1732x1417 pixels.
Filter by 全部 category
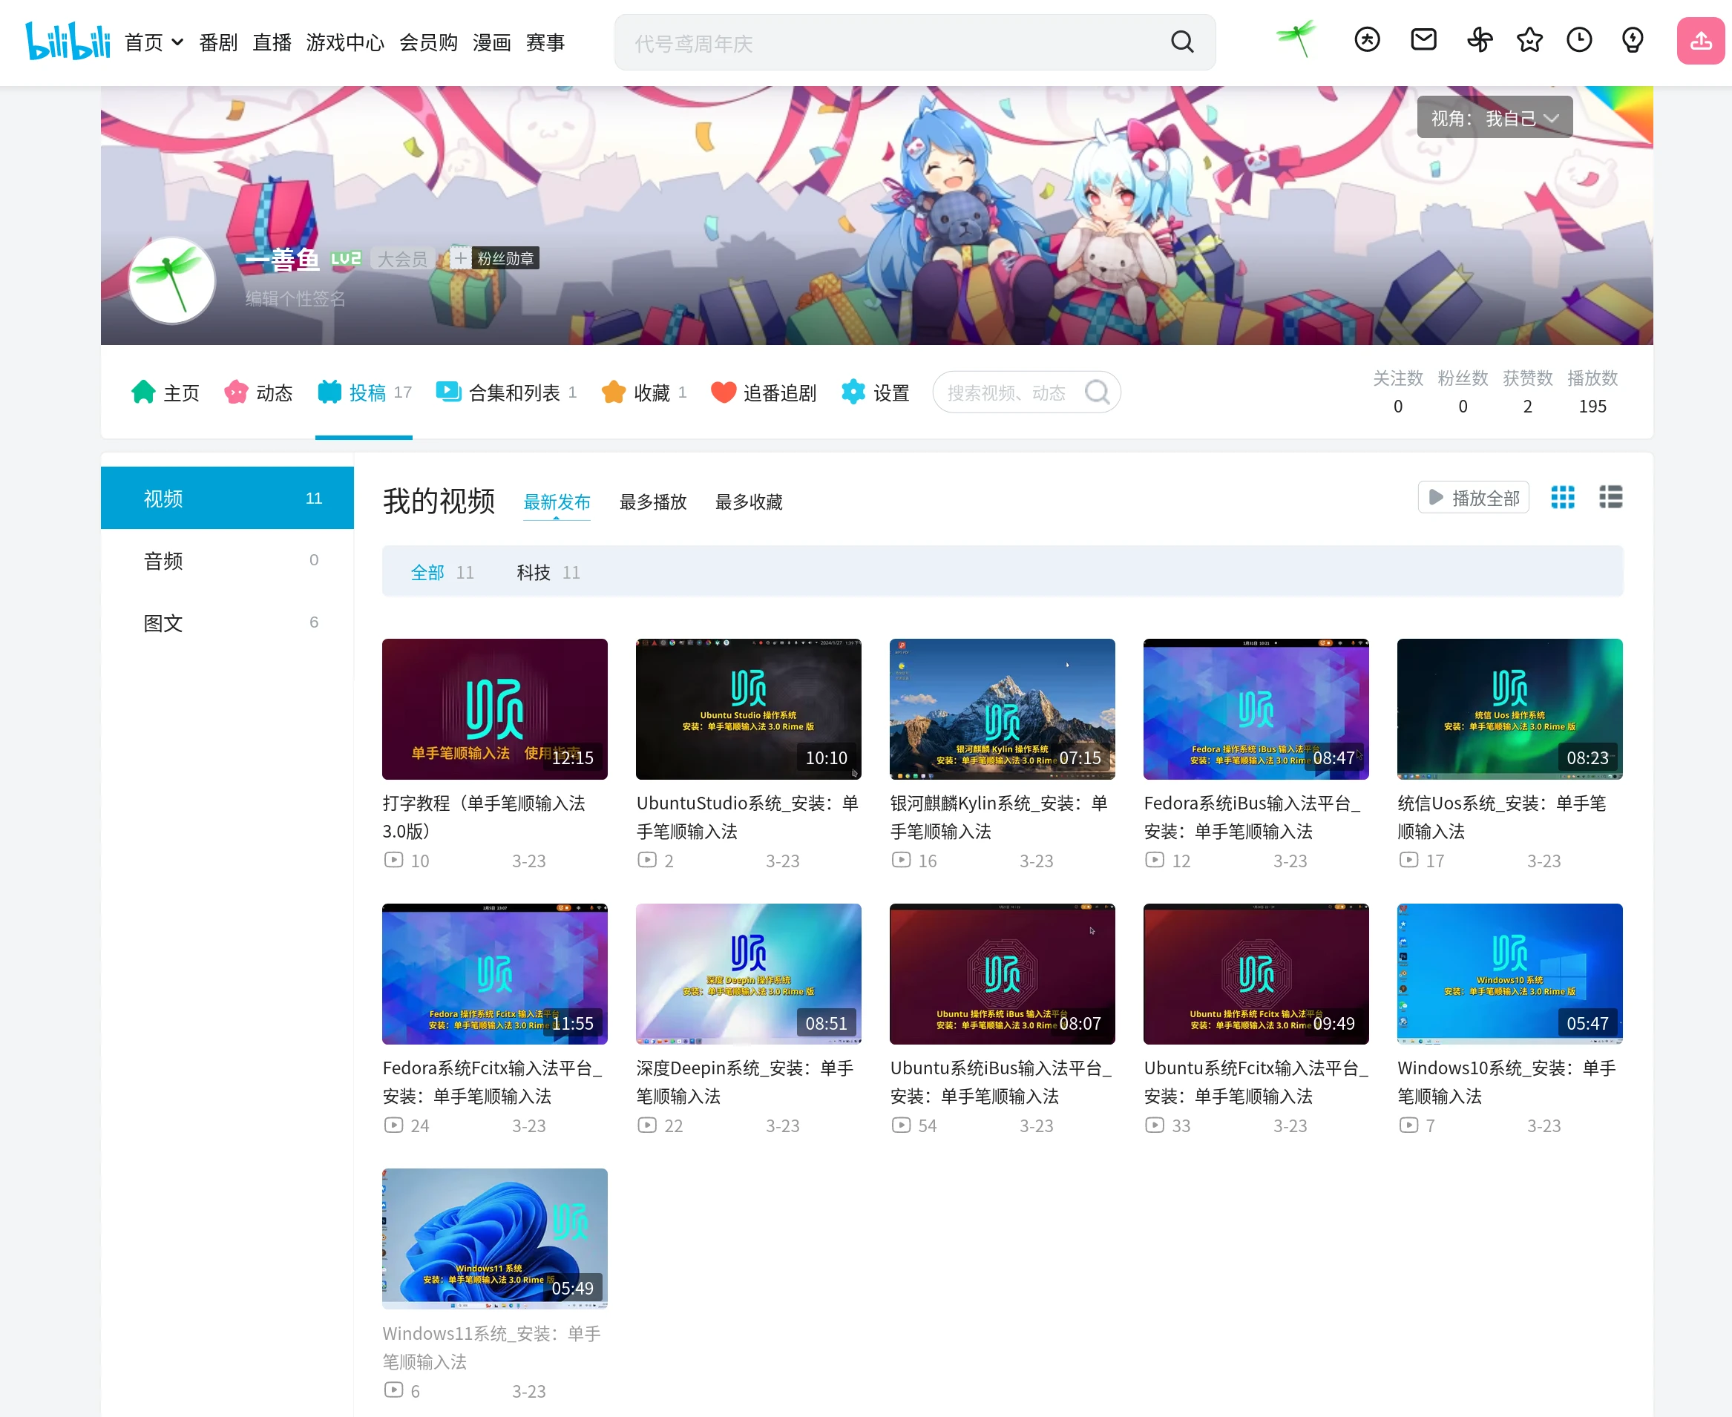click(442, 572)
